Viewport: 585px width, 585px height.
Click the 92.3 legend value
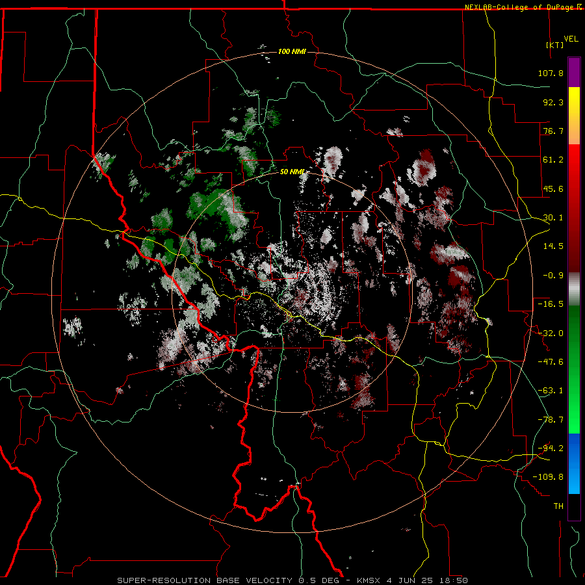click(553, 102)
